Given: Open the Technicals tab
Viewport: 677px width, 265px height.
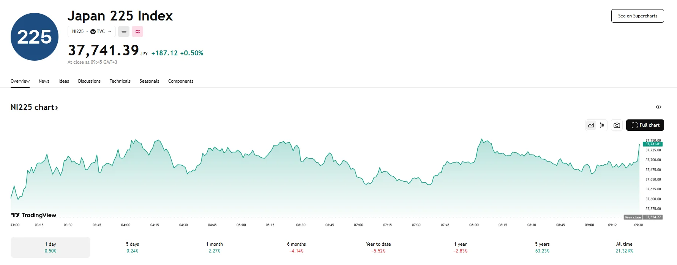Looking at the screenshot, I should coord(120,81).
